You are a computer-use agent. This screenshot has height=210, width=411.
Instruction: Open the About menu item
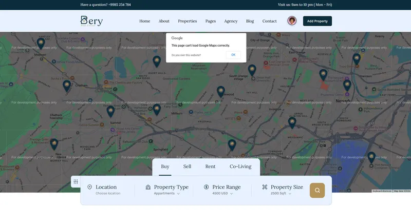pyautogui.click(x=164, y=21)
